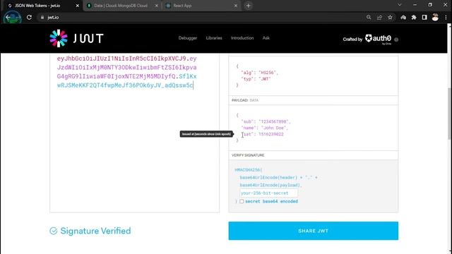Click the browser back arrow
452x254 pixels.
coord(8,17)
